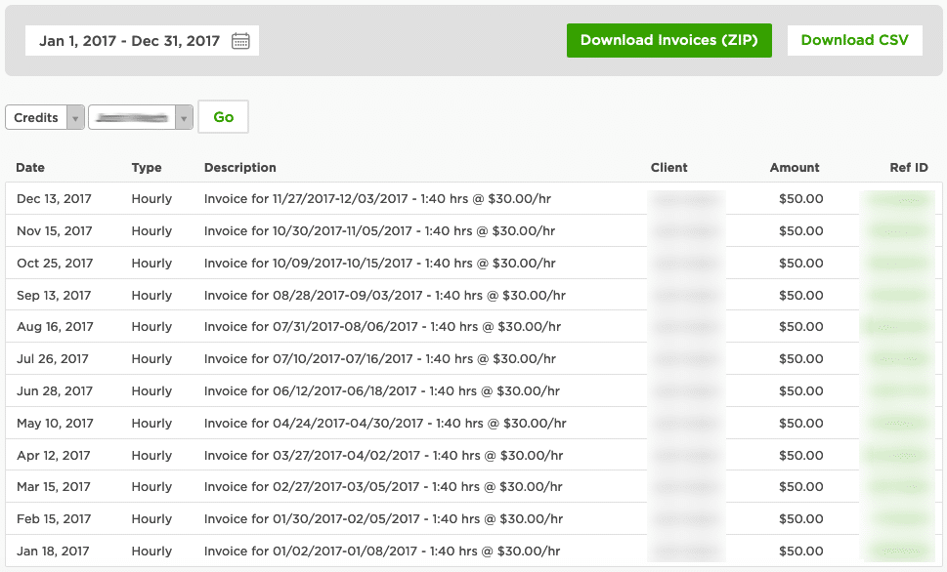Select the Jul 26, 2017 date cell
Viewport: 947px width, 572px height.
[x=53, y=359]
